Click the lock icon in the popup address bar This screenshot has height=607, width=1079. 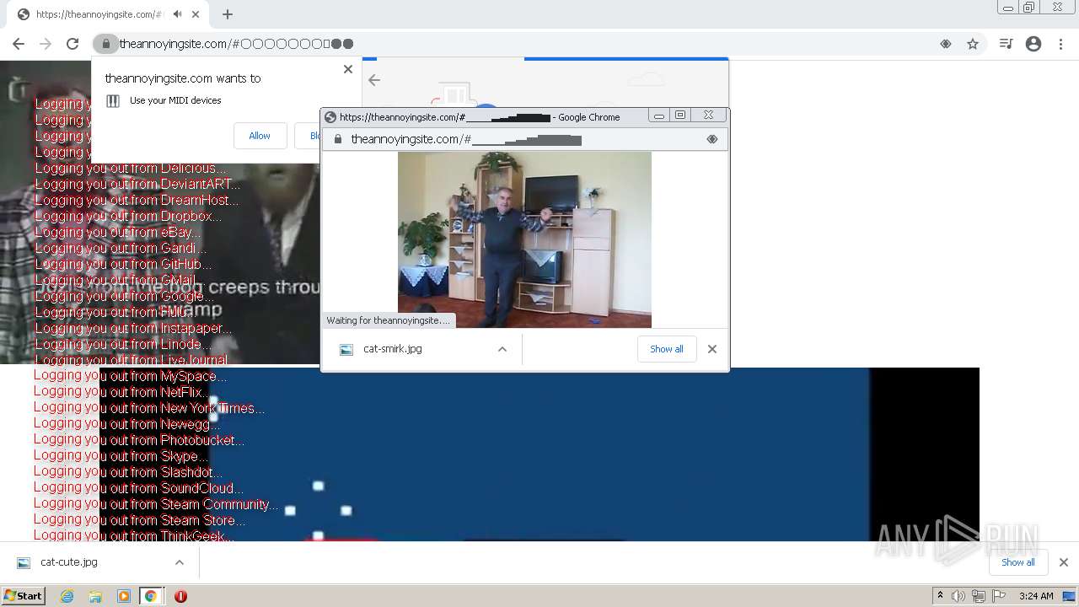coord(338,139)
